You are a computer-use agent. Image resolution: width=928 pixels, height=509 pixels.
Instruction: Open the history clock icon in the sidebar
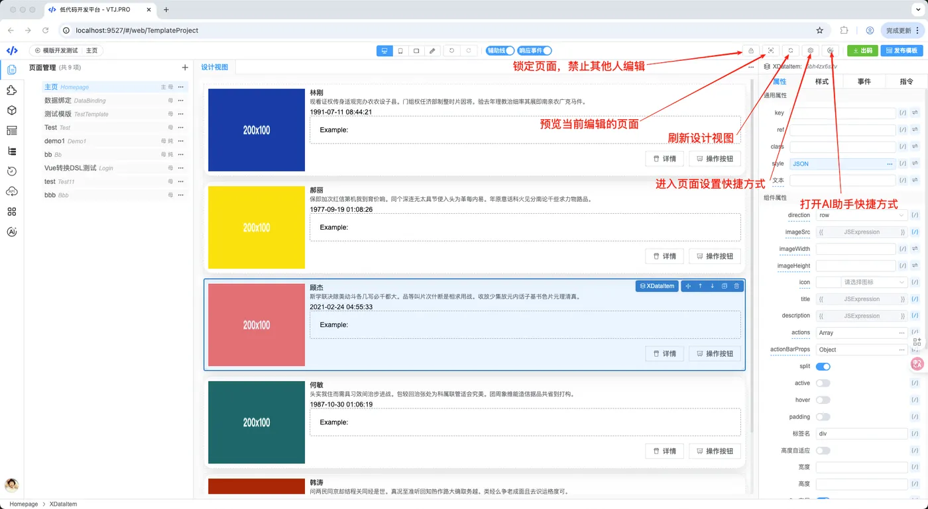[12, 171]
